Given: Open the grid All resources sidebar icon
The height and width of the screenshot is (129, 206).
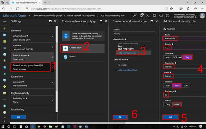Looking at the screenshot, I should pyautogui.click(x=4, y=42).
